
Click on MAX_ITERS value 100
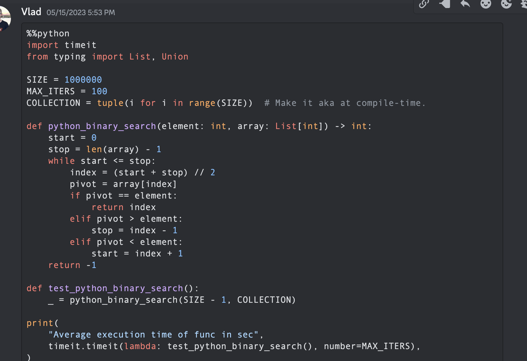[x=99, y=91]
